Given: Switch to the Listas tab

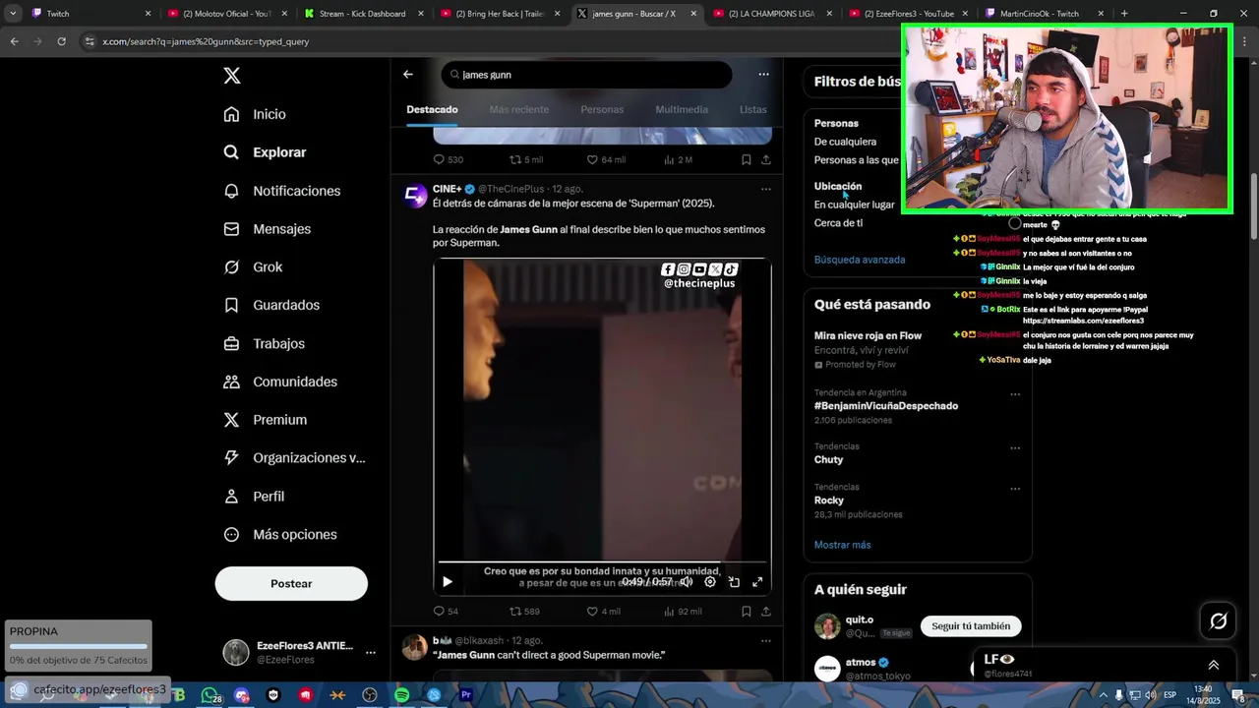Looking at the screenshot, I should (x=752, y=109).
